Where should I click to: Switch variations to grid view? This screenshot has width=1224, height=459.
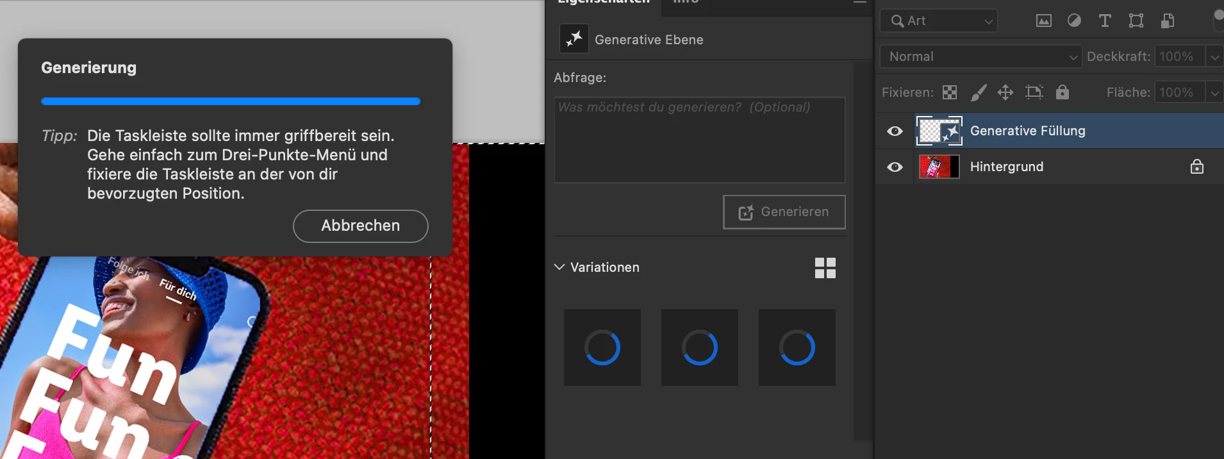(x=825, y=268)
